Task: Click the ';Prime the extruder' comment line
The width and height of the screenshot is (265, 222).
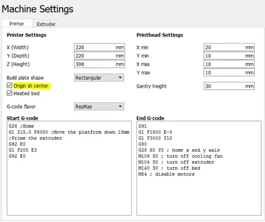Action: tap(35, 138)
